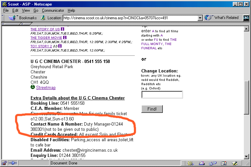Image resolution: width=251 pixels, height=167 pixels.
Task: Click the Change Location text field
Action: point(162,95)
